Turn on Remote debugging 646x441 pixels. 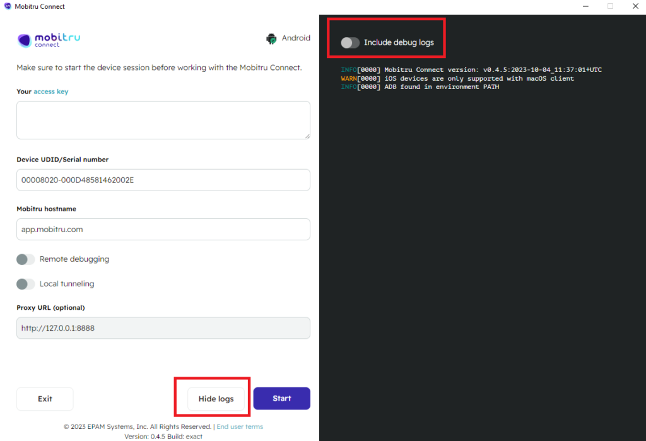pyautogui.click(x=25, y=259)
